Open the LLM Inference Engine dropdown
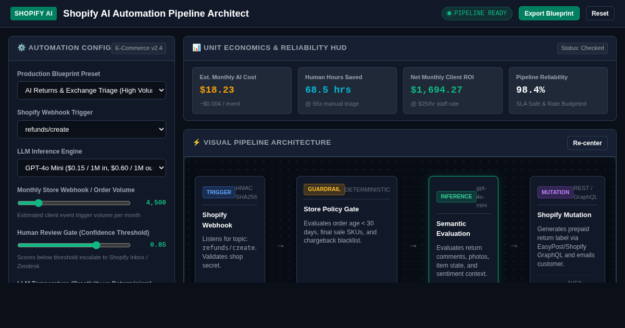The height and width of the screenshot is (328, 625). click(92, 168)
